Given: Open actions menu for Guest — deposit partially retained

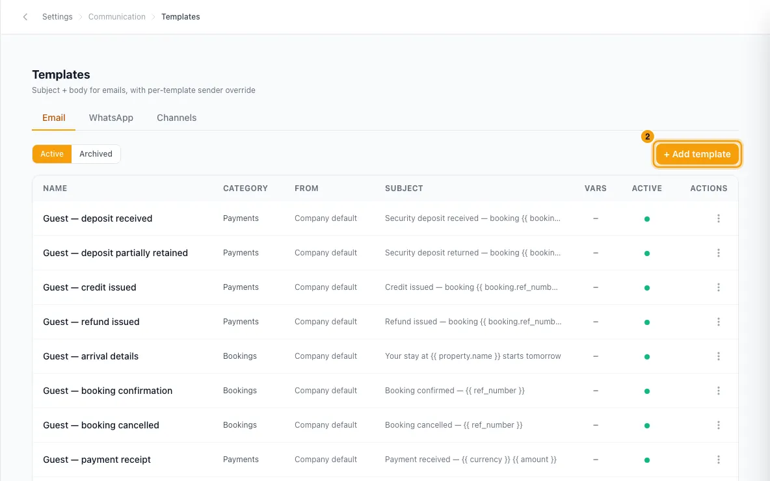Looking at the screenshot, I should pos(718,253).
